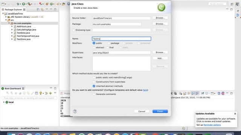Viewport: 241px width, 135px height.
Task: Click Browse next to Superclass field
Action: pyautogui.click(x=160, y=52)
